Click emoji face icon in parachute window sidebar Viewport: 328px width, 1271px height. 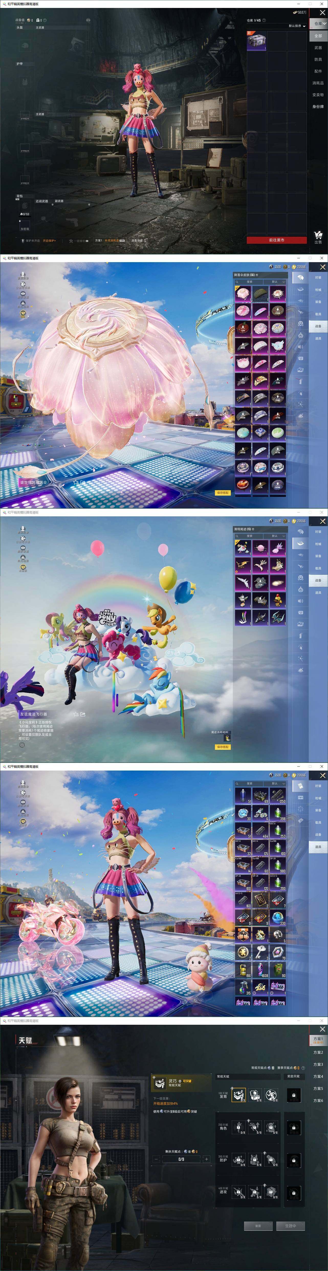(300, 324)
